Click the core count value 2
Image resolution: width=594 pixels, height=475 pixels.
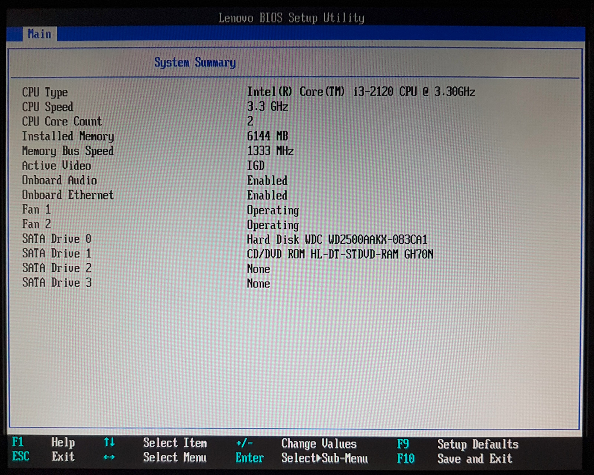coord(250,121)
